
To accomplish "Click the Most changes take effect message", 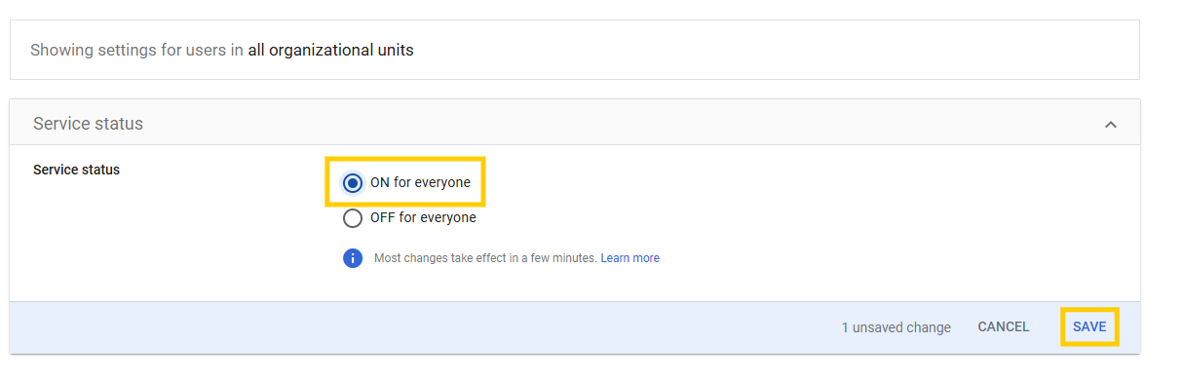I will tap(485, 258).
